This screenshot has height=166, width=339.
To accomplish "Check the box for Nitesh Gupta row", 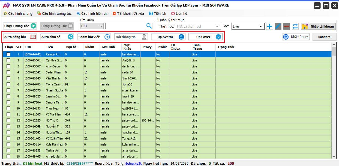I will tap(8, 90).
